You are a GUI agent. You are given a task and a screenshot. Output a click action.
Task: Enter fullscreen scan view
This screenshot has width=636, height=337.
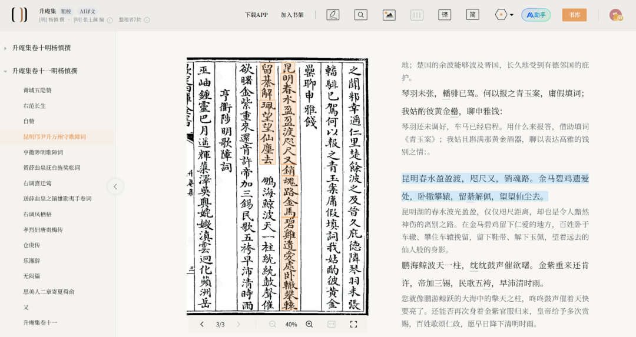coord(354,324)
